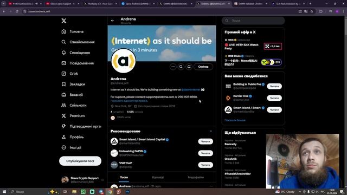Screen dimensions: 347x195
Task: Open weather widget in taskbar
Action: 285,192
